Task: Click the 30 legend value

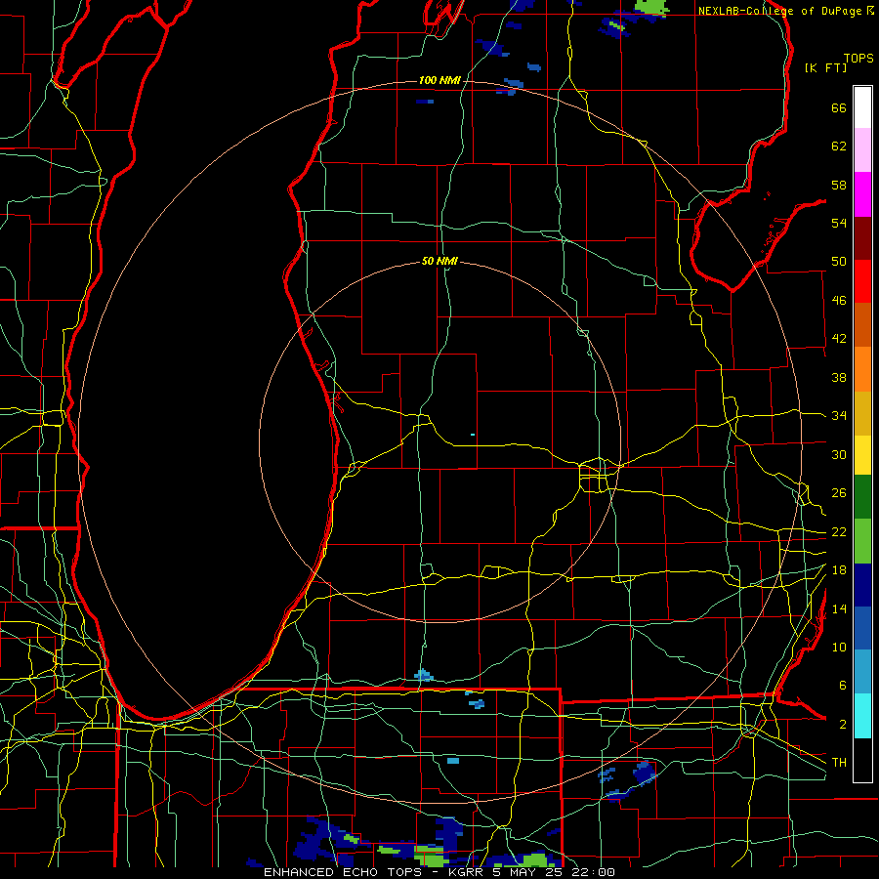Action: coord(839,454)
